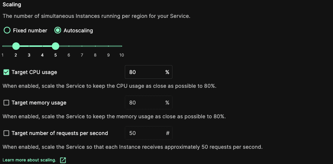This screenshot has height=164, width=333.
Task: Click the maximum instances slider handle at 5
Action: pos(55,46)
